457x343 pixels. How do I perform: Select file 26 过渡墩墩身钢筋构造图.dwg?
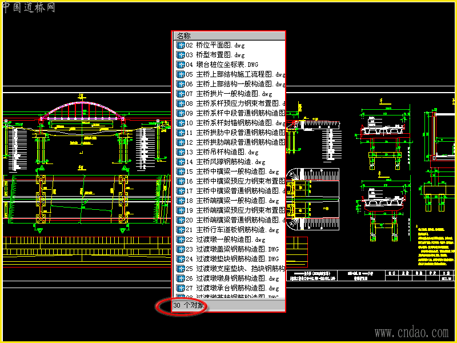tap(232, 278)
